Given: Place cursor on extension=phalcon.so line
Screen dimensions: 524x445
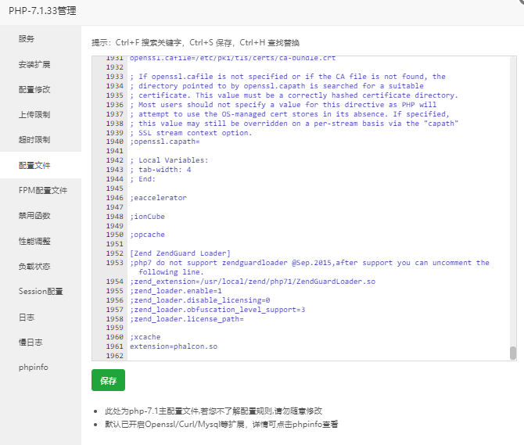Looking at the screenshot, I should [174, 346].
